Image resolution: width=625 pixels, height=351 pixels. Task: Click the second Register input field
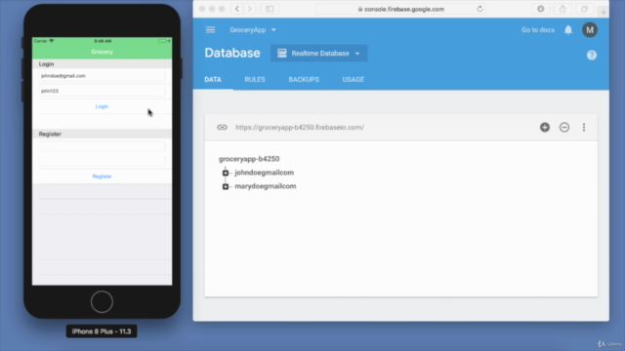pos(102,161)
